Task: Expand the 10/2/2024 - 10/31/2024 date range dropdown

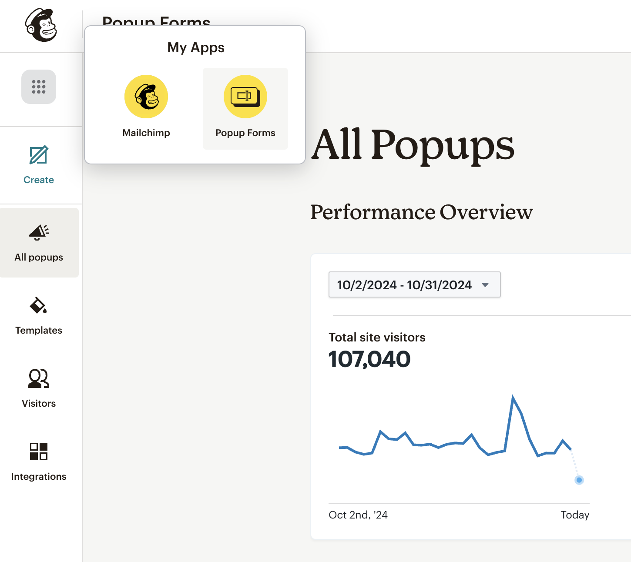Action: pos(414,284)
